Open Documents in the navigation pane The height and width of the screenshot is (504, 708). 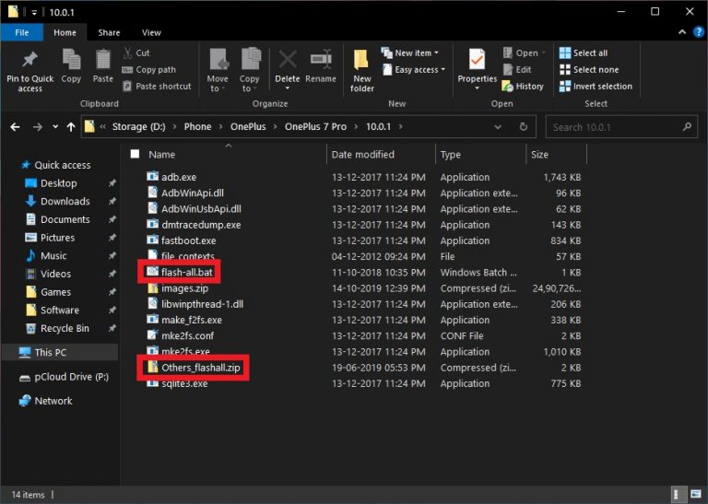tap(65, 219)
